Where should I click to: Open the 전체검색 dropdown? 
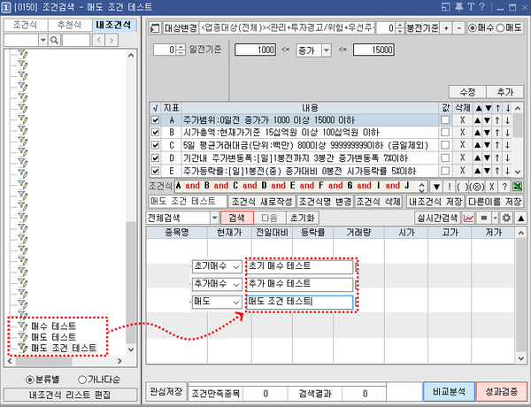[x=181, y=218]
